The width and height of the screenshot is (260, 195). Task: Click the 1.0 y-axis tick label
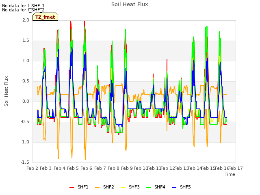26,61
